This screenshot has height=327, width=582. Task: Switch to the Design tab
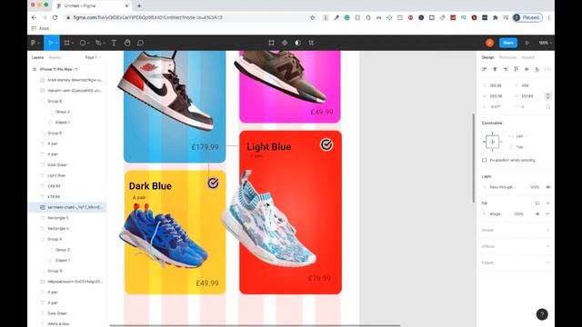point(487,57)
